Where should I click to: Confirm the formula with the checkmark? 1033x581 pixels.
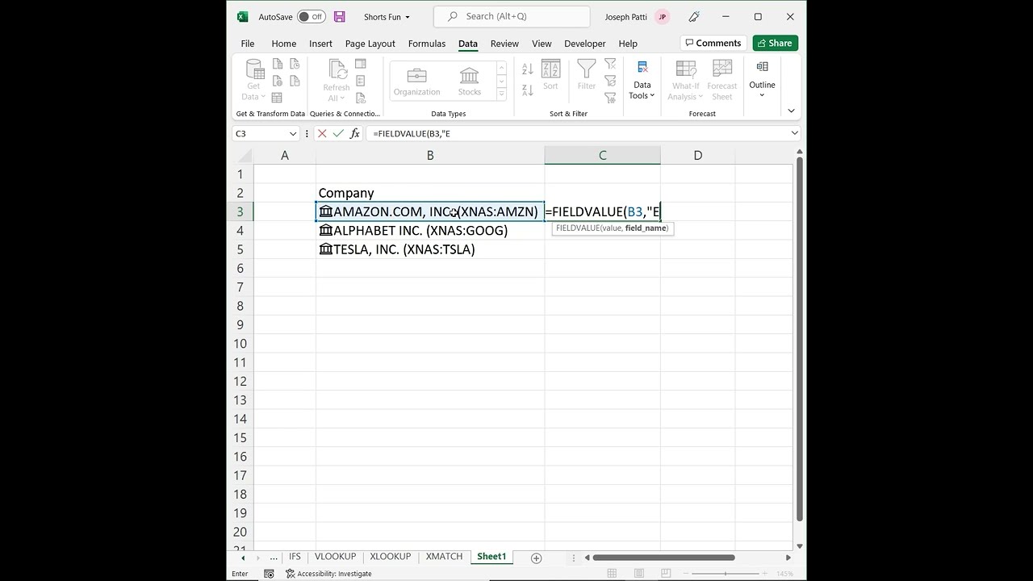tap(338, 133)
